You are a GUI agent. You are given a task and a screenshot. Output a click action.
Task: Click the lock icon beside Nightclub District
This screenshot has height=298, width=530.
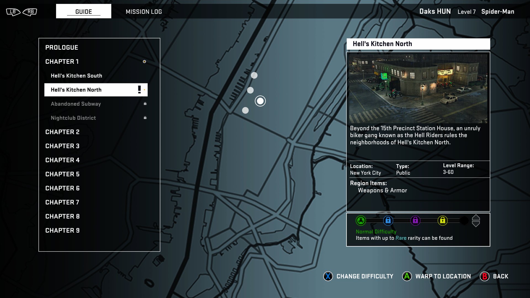pyautogui.click(x=145, y=118)
